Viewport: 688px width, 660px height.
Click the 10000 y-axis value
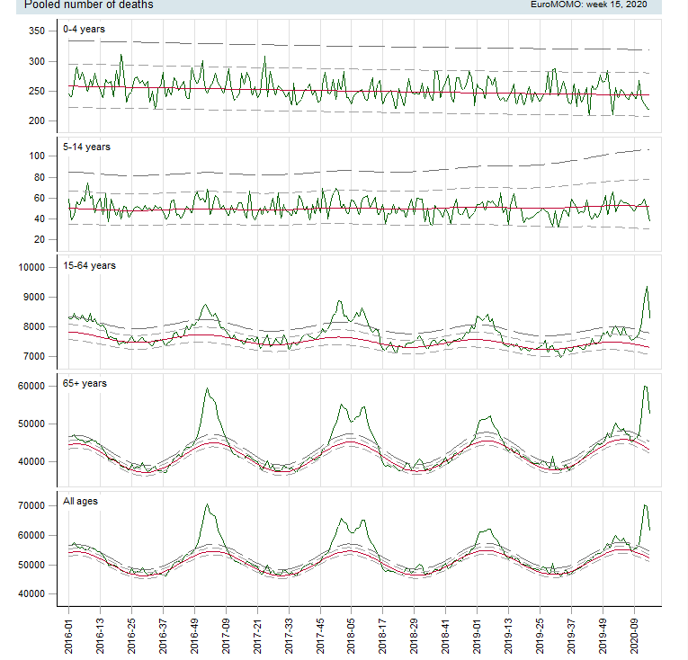31,268
